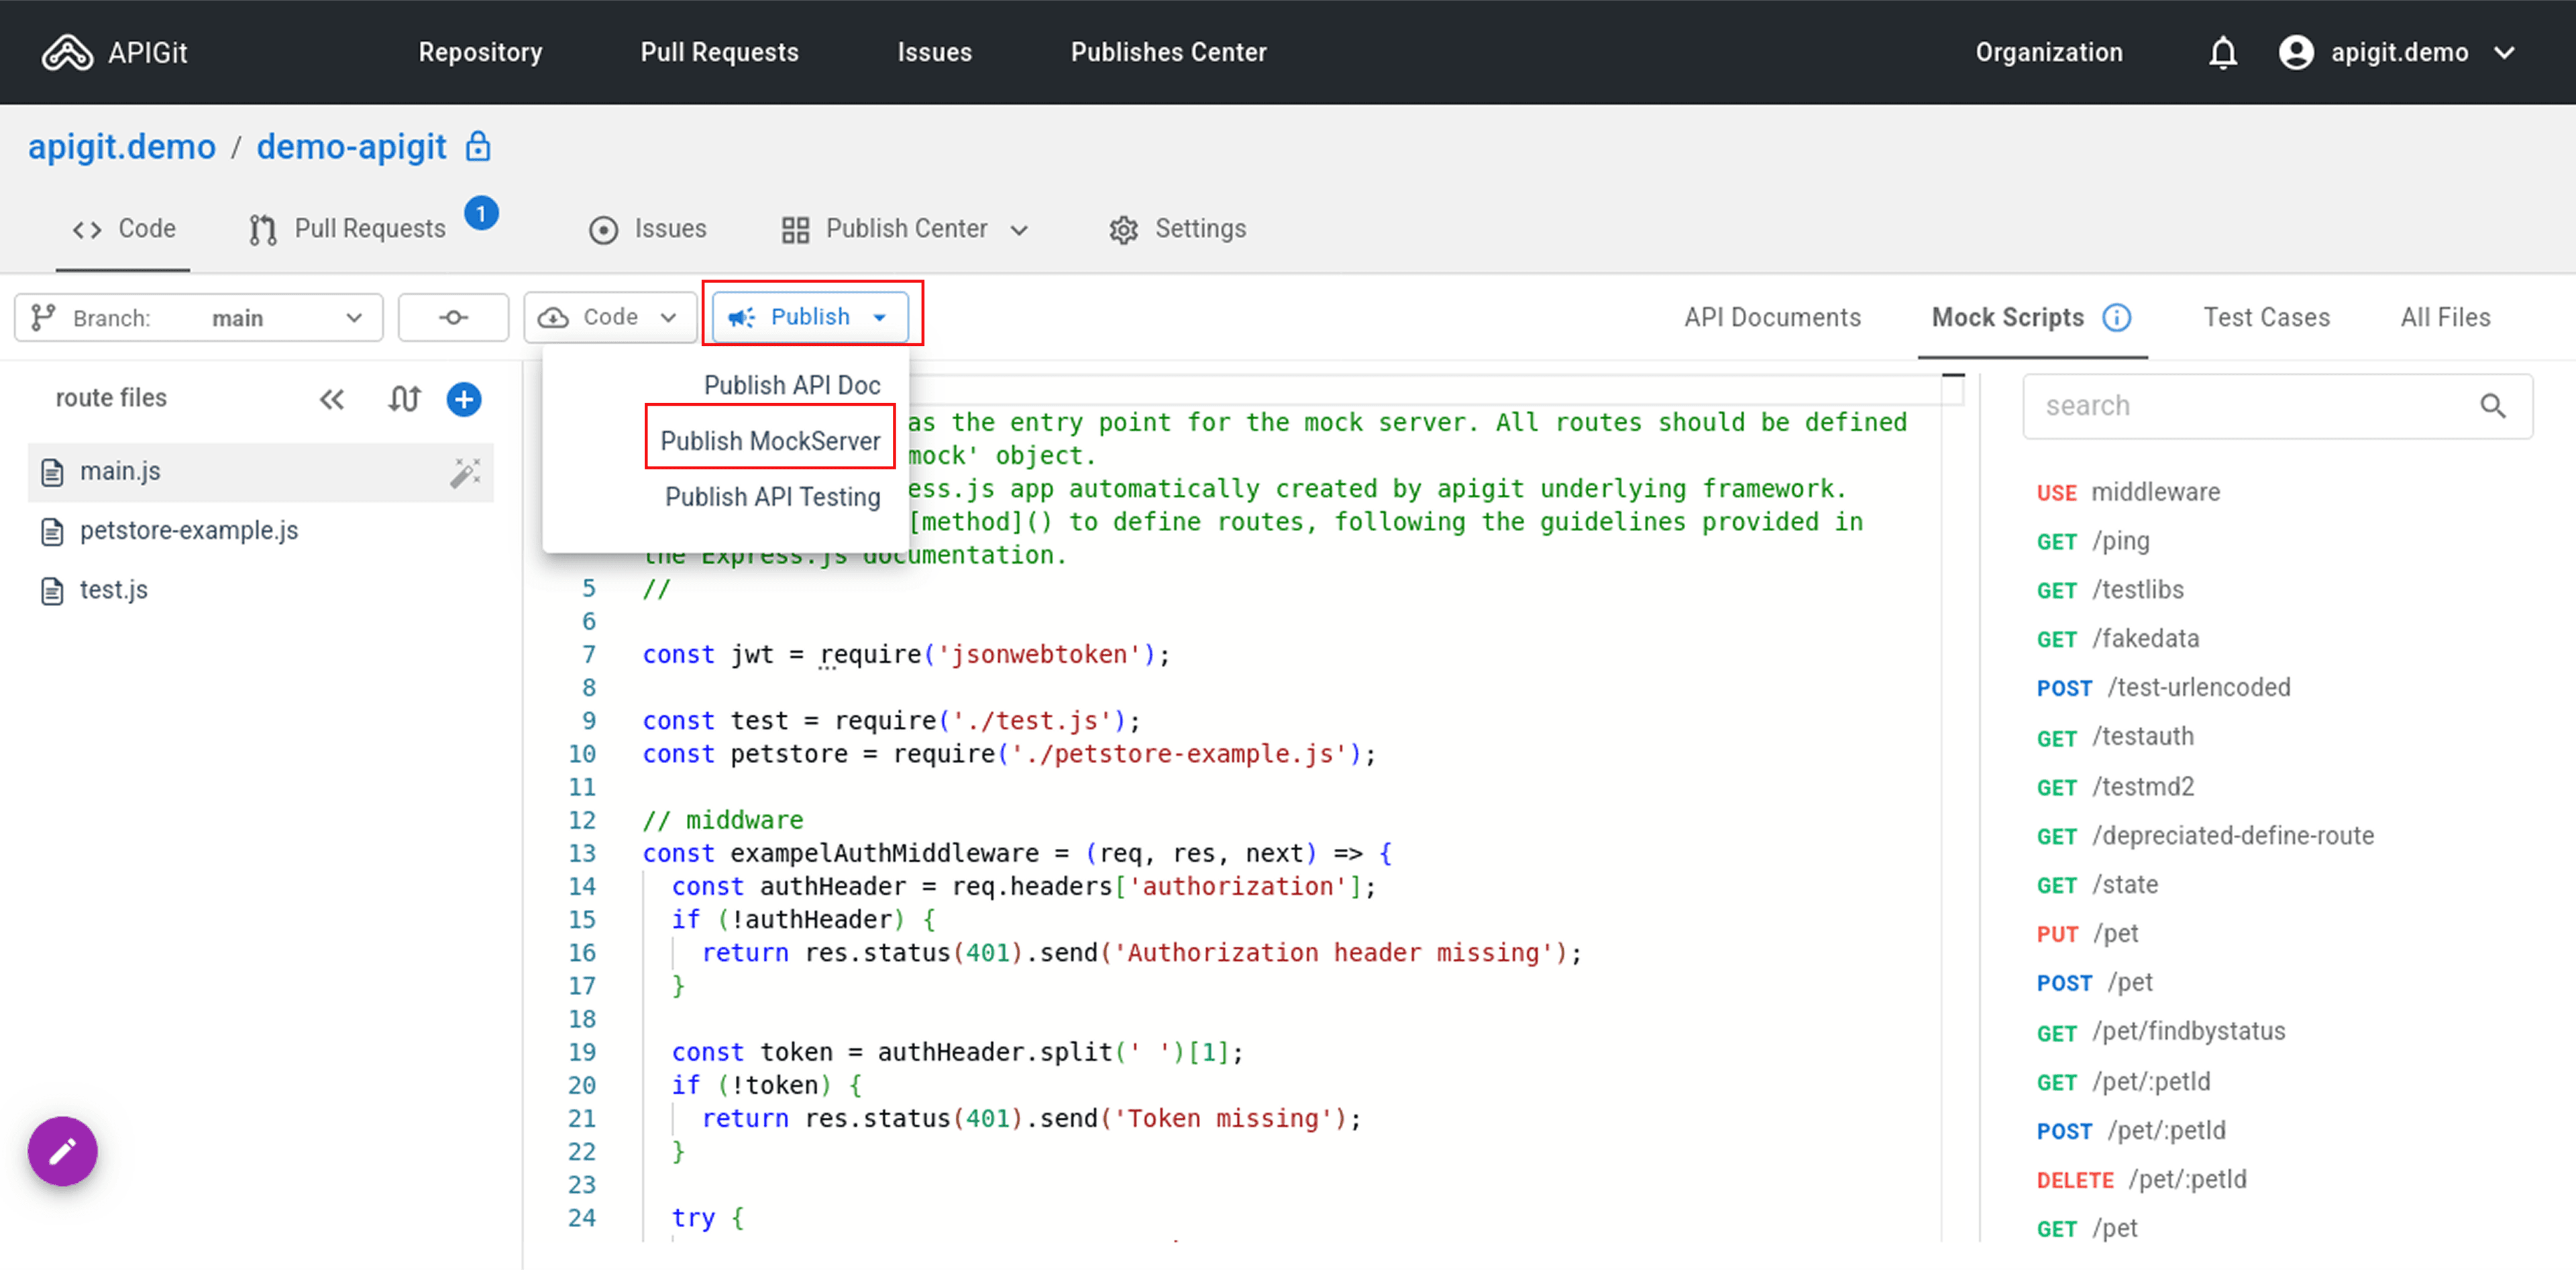2576x1270 pixels.
Task: Open the apigit.demo breadcrumb link
Action: [122, 147]
